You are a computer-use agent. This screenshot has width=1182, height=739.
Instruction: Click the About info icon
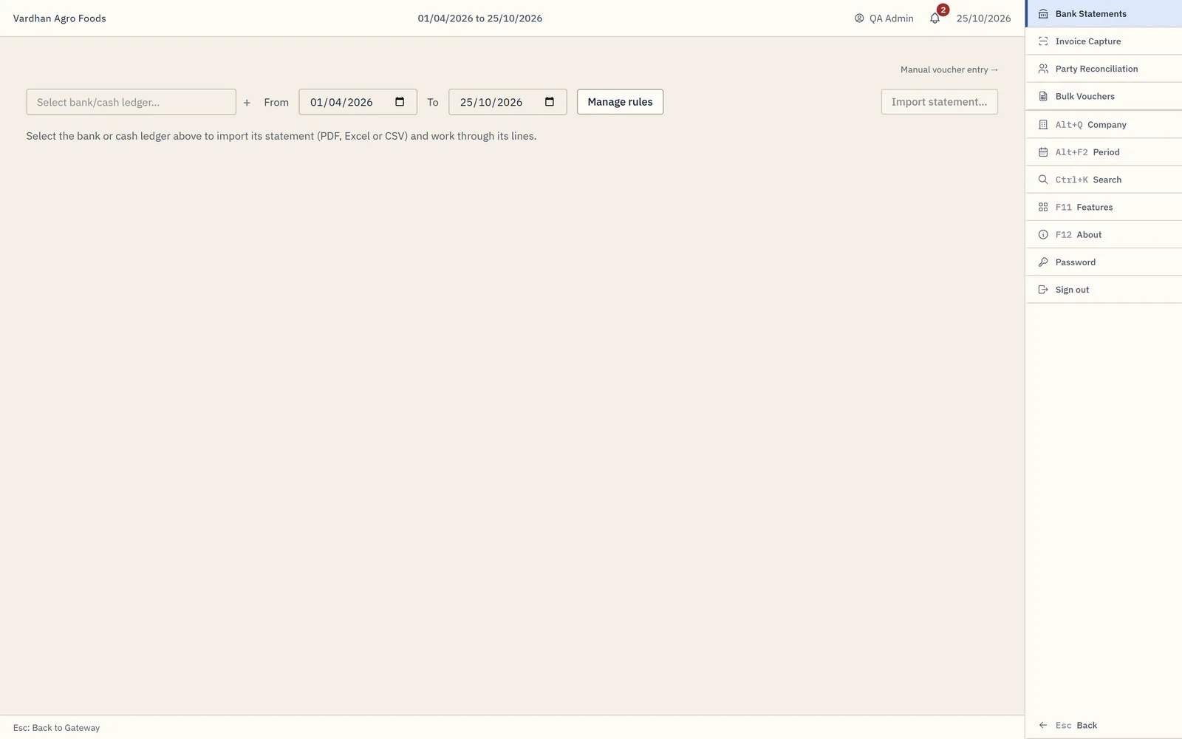point(1043,234)
